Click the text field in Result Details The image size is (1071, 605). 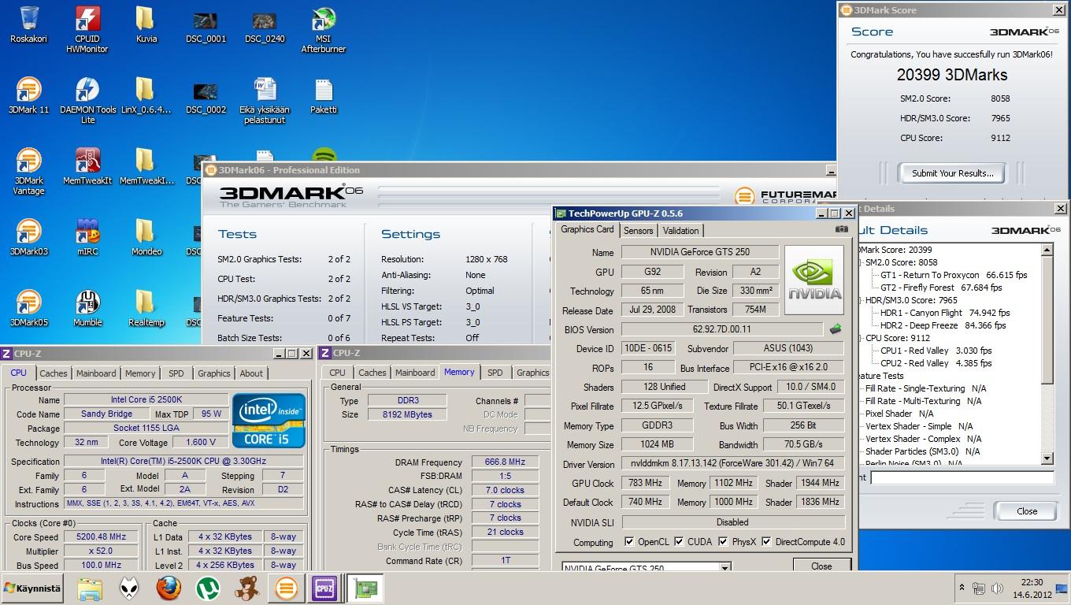coord(962,477)
